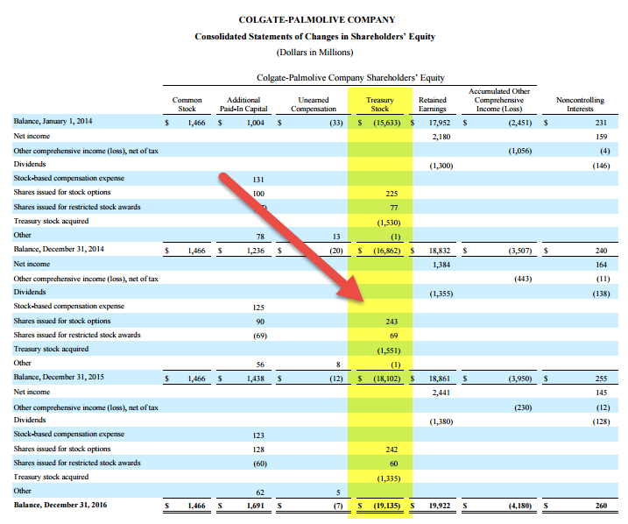Click the (443) other comprehensive loss value

(523, 279)
